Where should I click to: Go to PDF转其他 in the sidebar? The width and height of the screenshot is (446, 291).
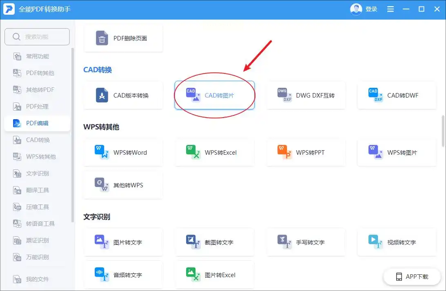point(37,73)
